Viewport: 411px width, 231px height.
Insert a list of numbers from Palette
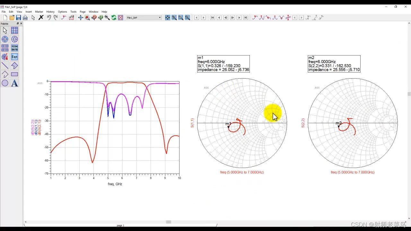[x=14, y=48]
